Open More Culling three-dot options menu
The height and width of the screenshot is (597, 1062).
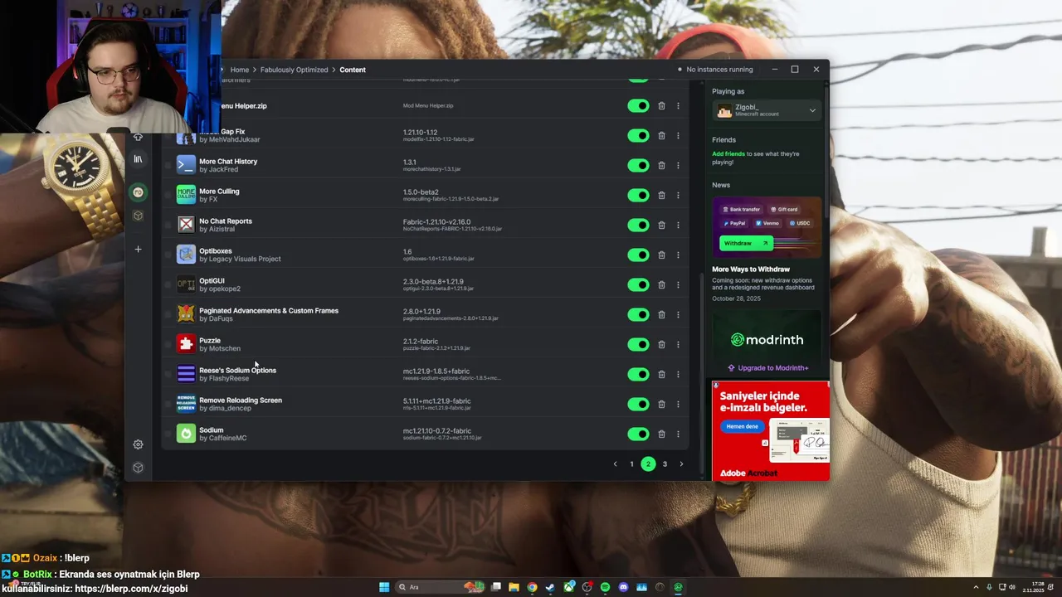(678, 195)
